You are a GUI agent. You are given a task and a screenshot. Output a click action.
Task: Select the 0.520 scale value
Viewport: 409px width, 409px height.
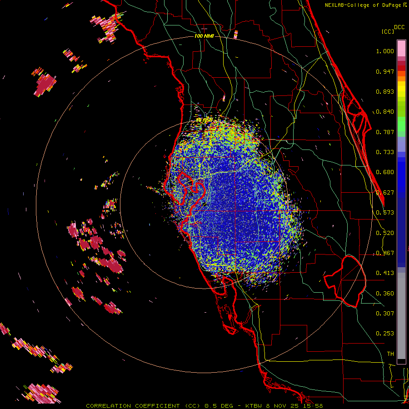[x=385, y=233]
